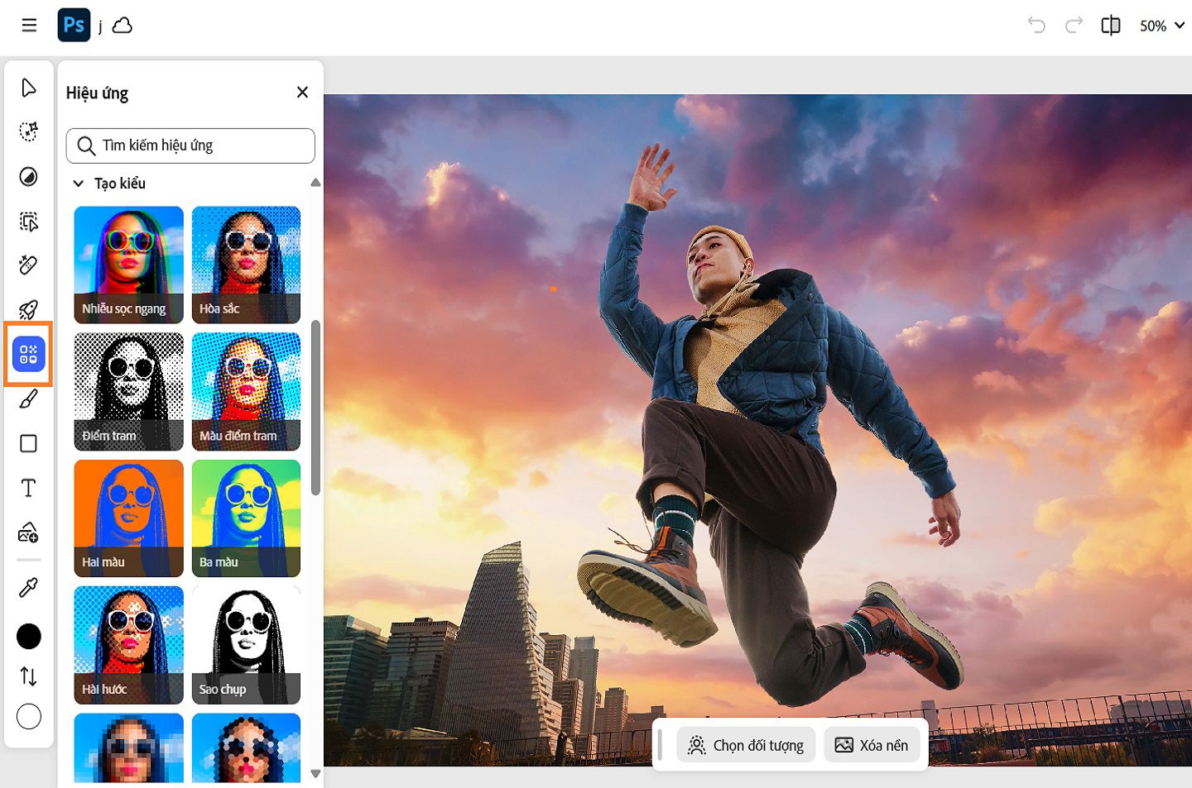Close the Hiệu ứng panel
This screenshot has width=1192, height=788.
click(302, 93)
